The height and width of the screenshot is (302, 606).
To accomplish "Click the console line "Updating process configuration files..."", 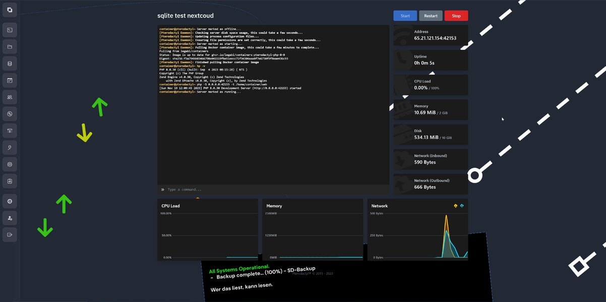I will click(227, 36).
